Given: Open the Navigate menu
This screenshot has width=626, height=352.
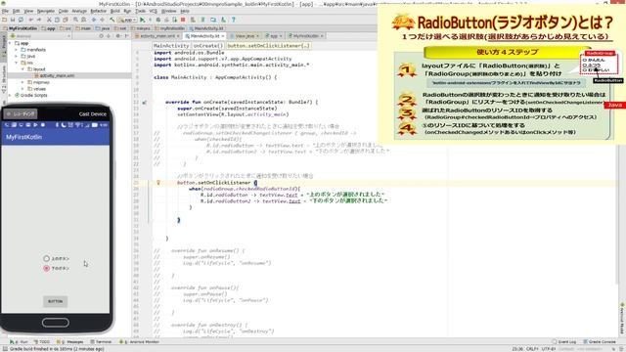Looking at the screenshot, I should (46, 11).
